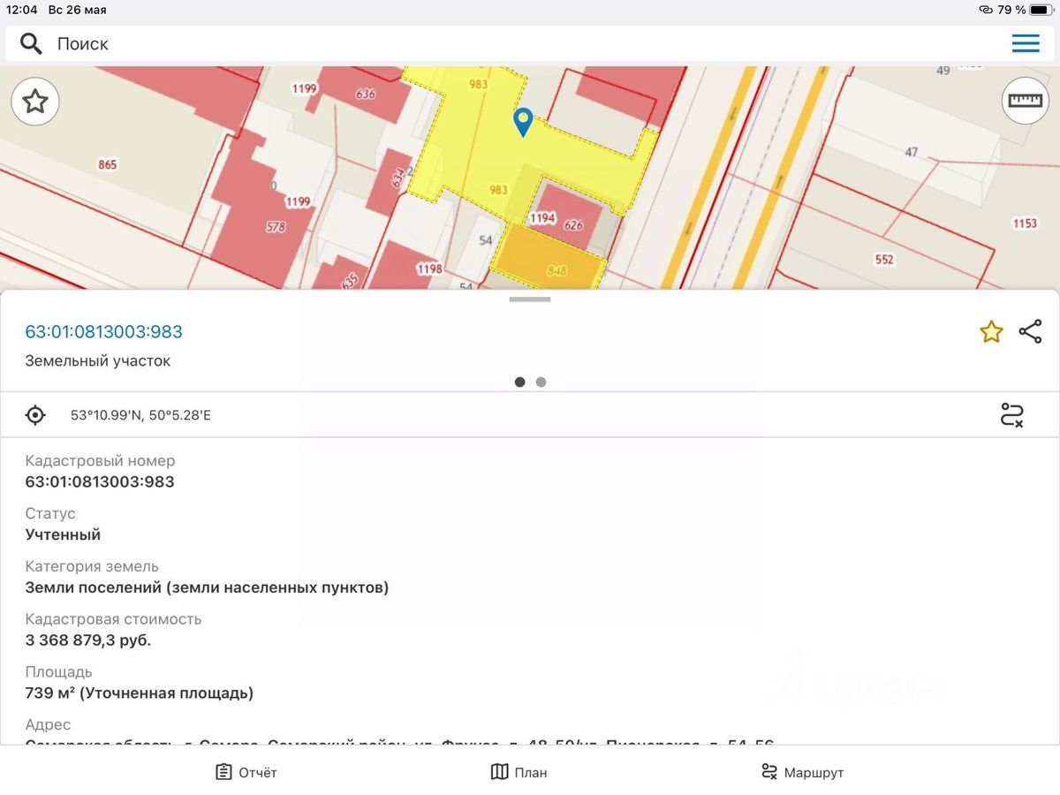Click the search magnifier icon
The width and height of the screenshot is (1060, 795).
(x=31, y=44)
